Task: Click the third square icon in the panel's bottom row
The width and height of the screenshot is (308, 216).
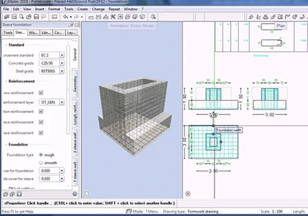Action: point(19,194)
